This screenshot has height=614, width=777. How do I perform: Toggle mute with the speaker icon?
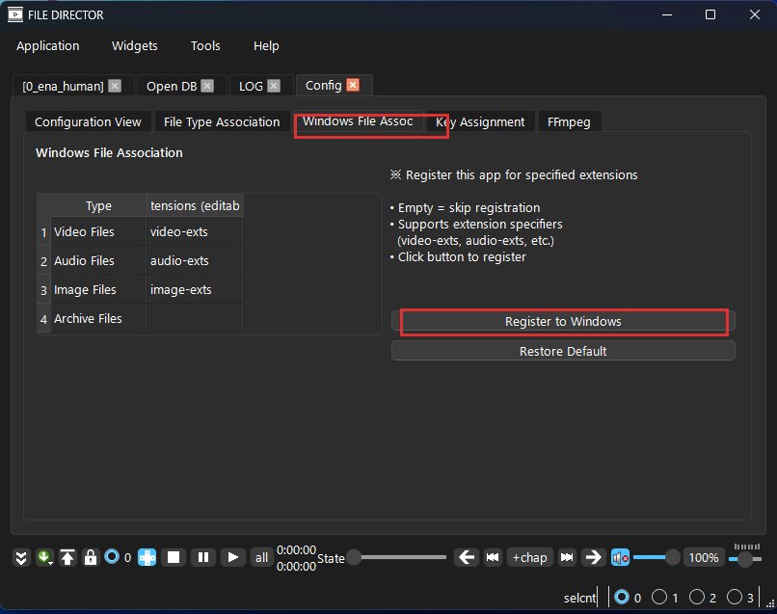(620, 557)
